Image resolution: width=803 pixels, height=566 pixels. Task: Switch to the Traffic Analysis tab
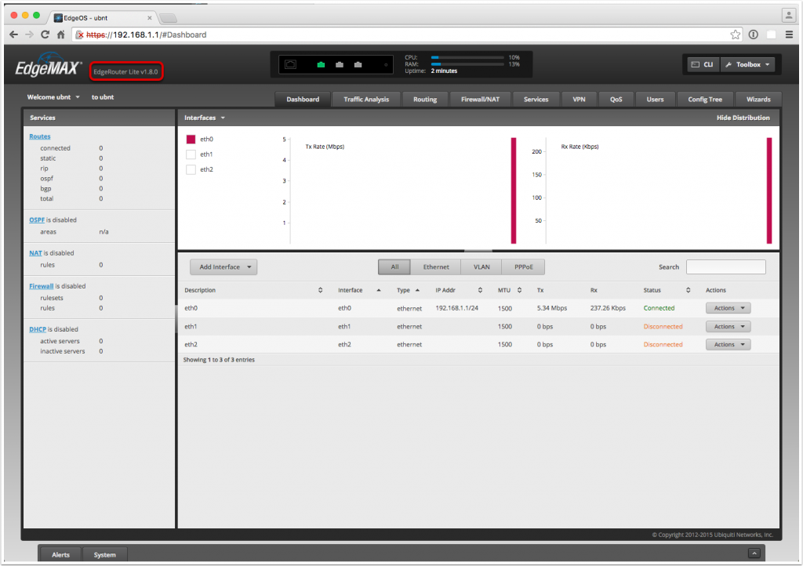366,100
